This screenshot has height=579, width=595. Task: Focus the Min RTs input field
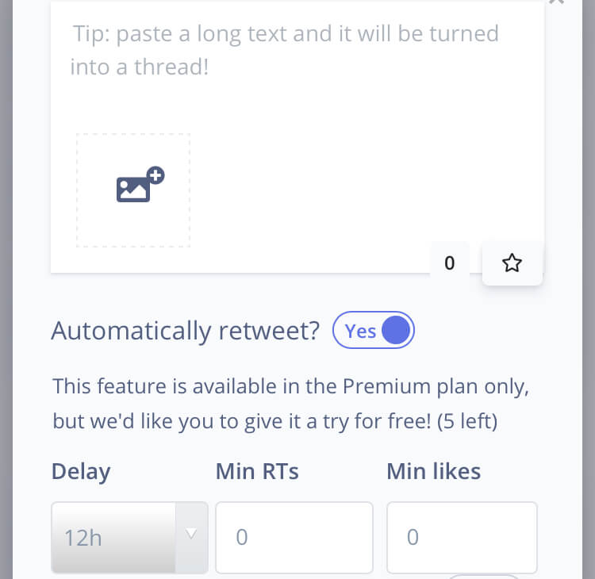[x=294, y=538]
